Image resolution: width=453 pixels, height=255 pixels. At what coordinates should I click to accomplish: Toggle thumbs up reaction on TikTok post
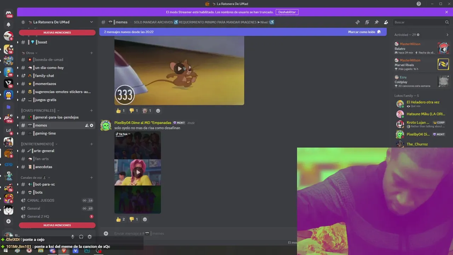(120, 219)
